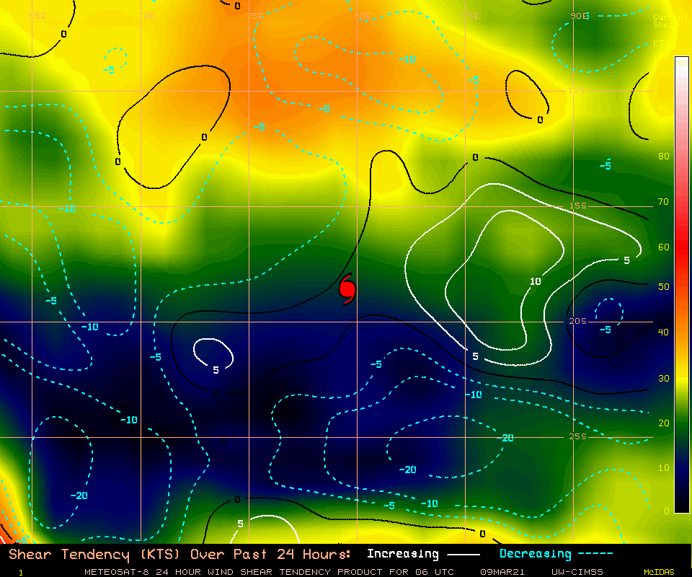Click the 10S latitude label
Viewport: 692px width, 577px height.
click(x=576, y=90)
